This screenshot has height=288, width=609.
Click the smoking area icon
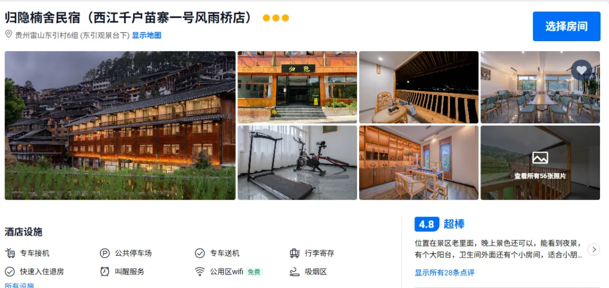[x=294, y=272]
